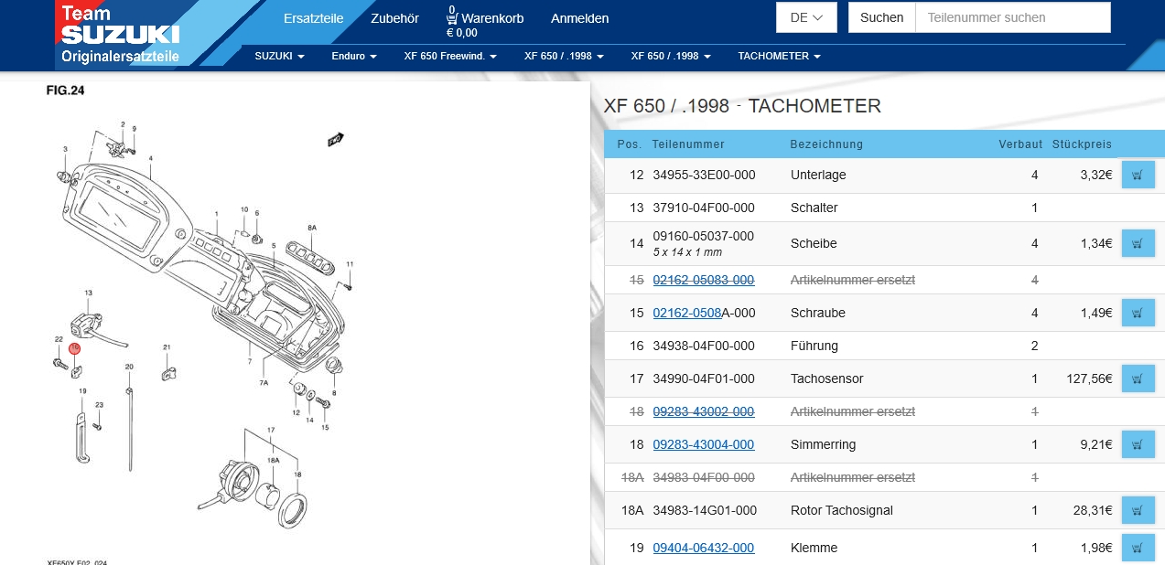Click the Anmelden login link
Screen dimensions: 1165x565
[x=579, y=18]
